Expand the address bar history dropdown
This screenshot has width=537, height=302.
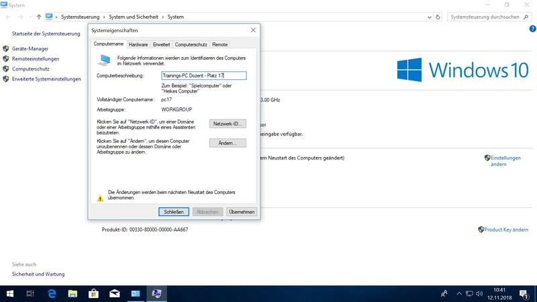pos(429,17)
